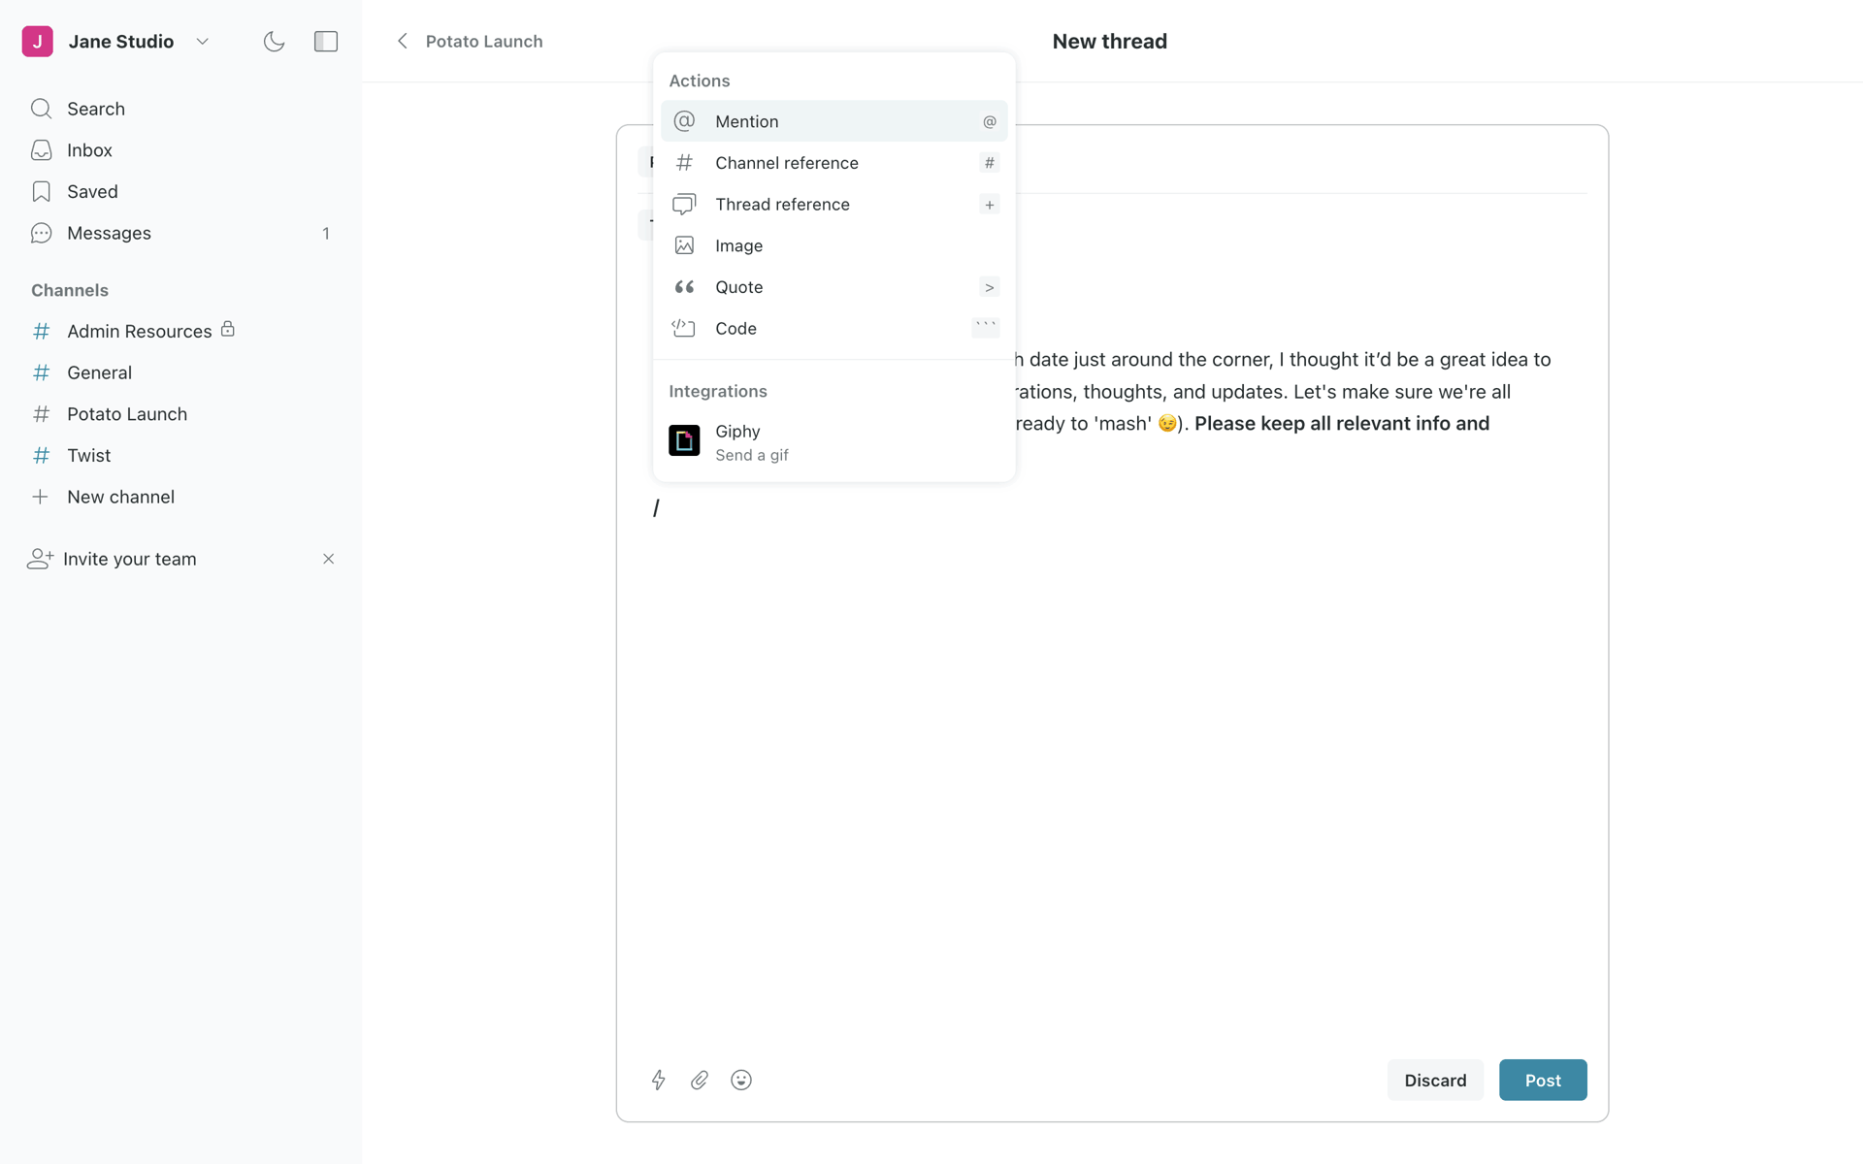Click the New channel plus icon

pos(41,497)
